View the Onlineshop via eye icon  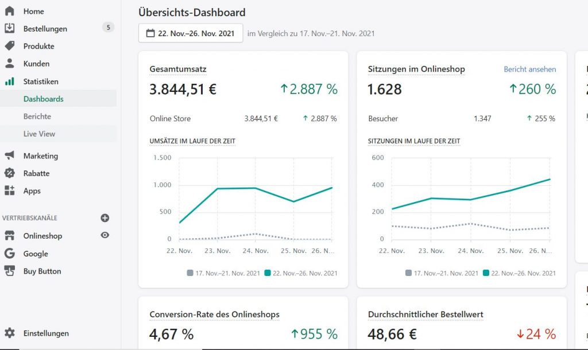coord(105,235)
